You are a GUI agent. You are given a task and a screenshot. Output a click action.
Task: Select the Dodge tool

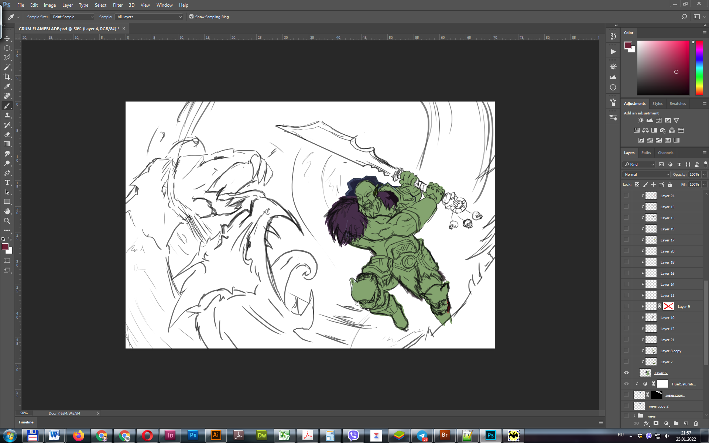7,163
